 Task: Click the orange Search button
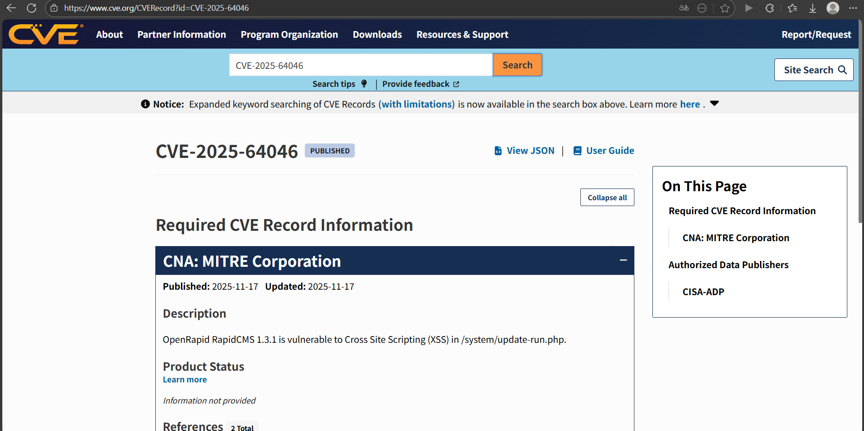coord(517,65)
